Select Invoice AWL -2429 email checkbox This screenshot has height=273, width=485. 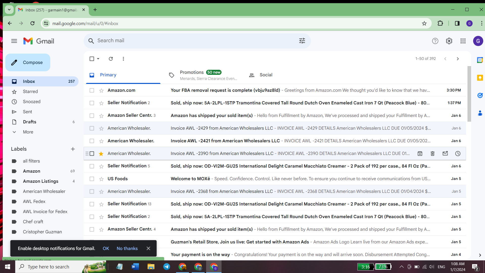point(92,128)
